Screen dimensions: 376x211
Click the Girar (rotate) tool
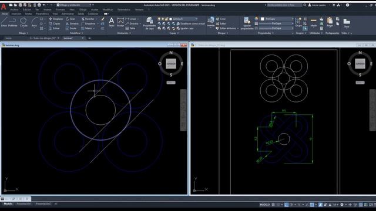coord(70,19)
